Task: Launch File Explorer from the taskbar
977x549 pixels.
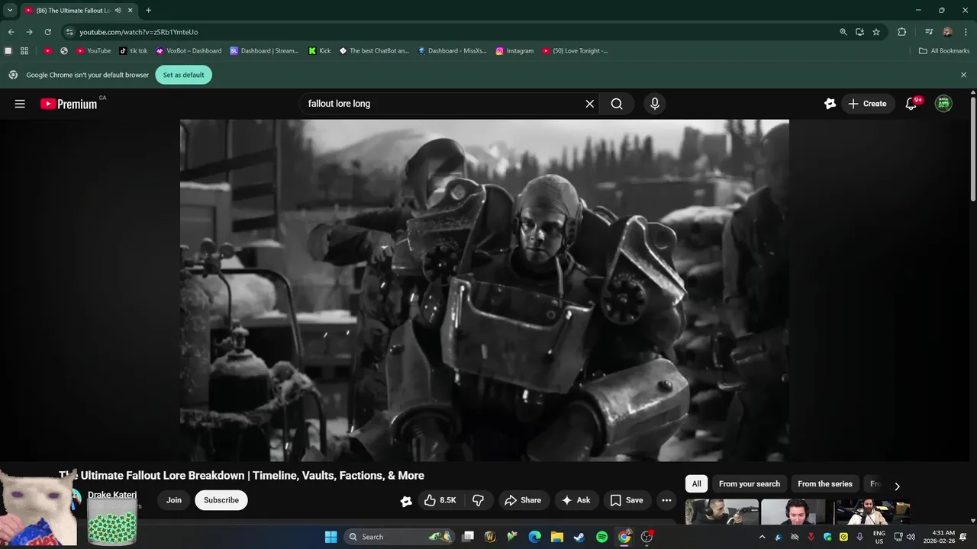Action: (557, 537)
